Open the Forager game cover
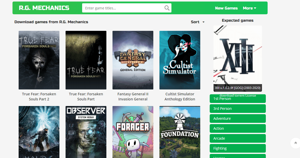The image size is (300, 158). pos(133,132)
